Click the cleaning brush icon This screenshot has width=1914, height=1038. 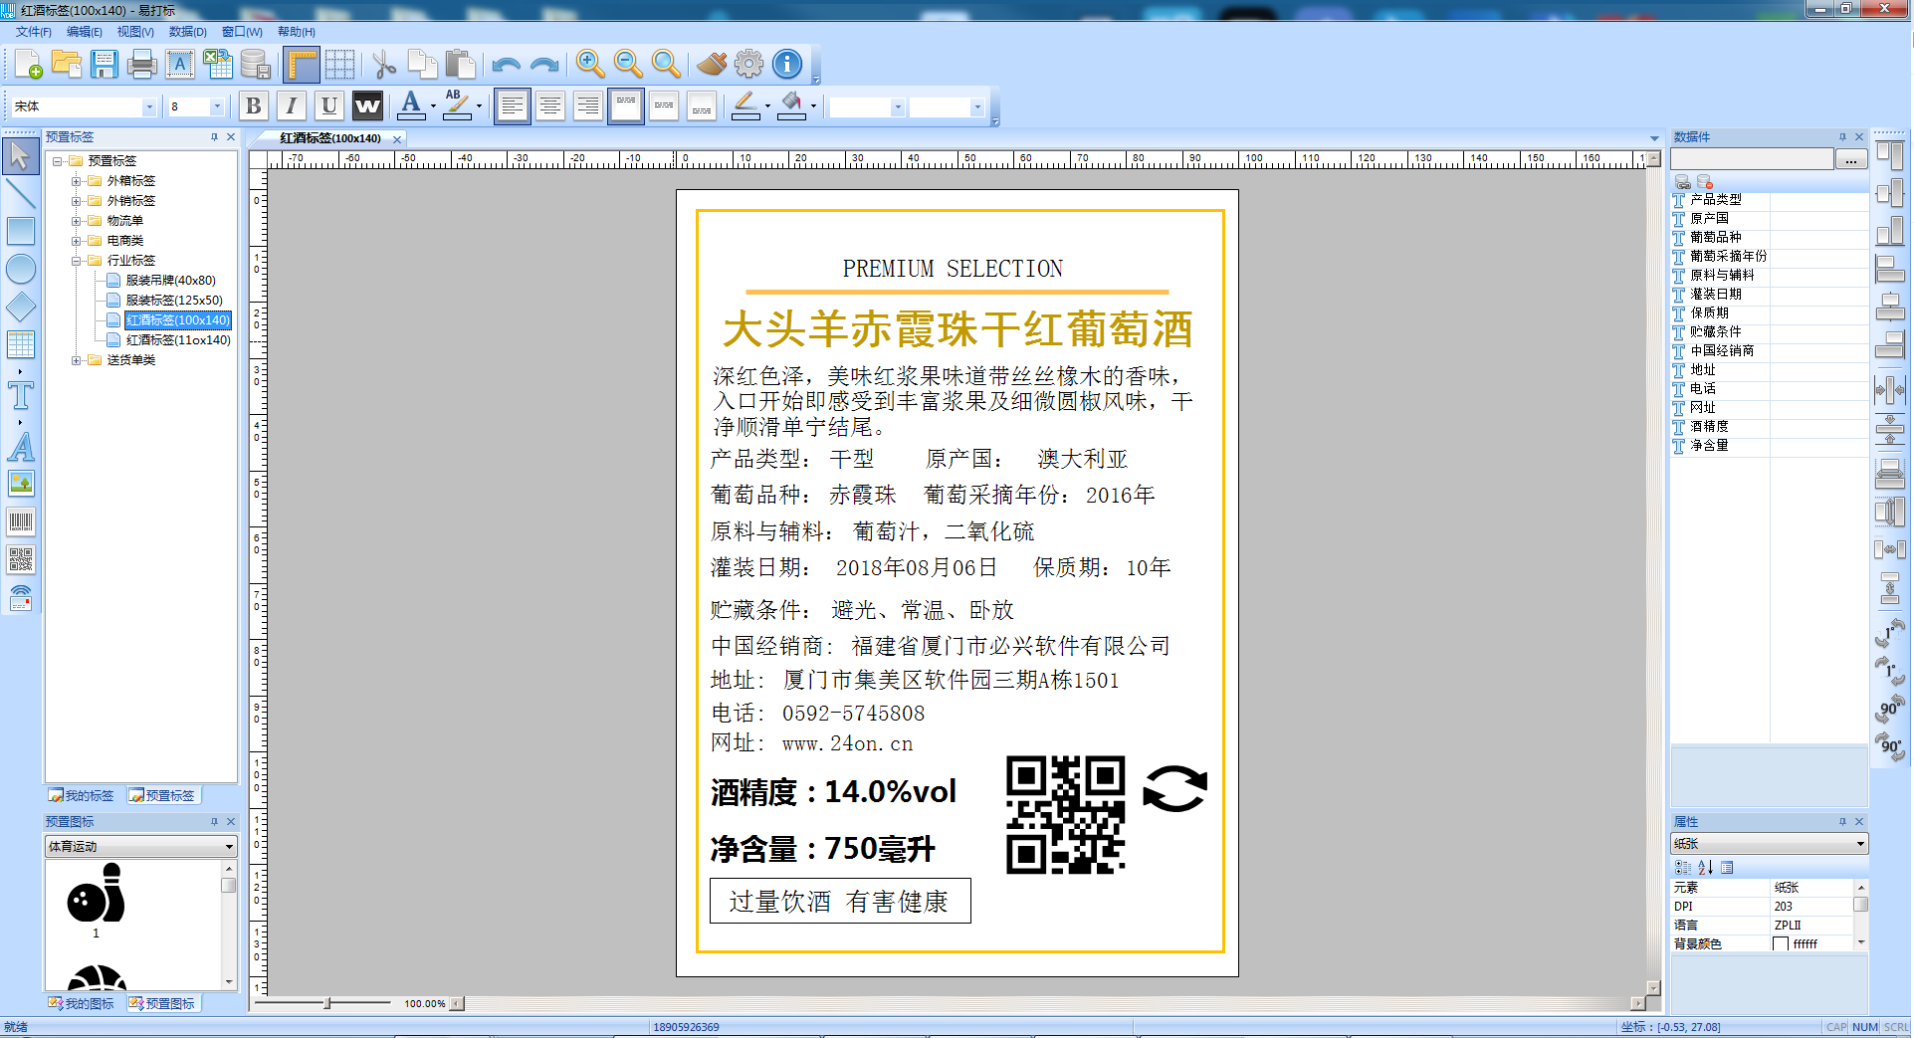click(x=711, y=65)
